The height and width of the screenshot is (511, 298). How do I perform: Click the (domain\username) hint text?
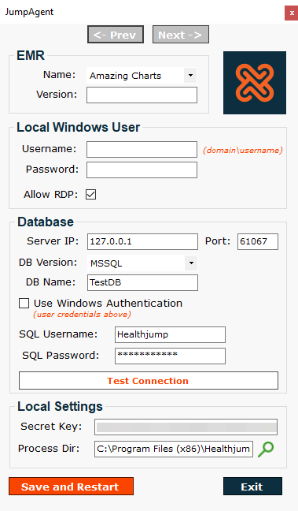[243, 151]
